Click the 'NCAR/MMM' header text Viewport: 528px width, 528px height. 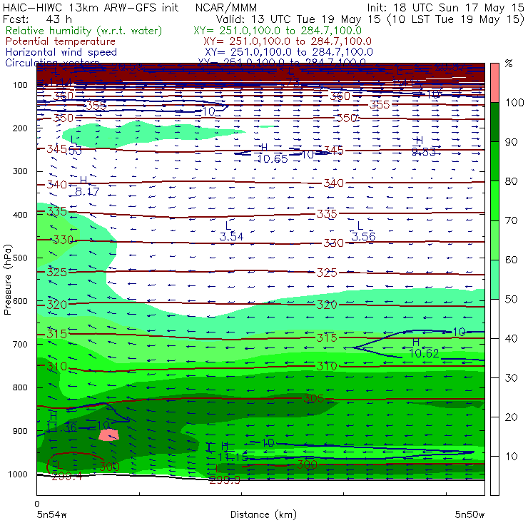[226, 7]
